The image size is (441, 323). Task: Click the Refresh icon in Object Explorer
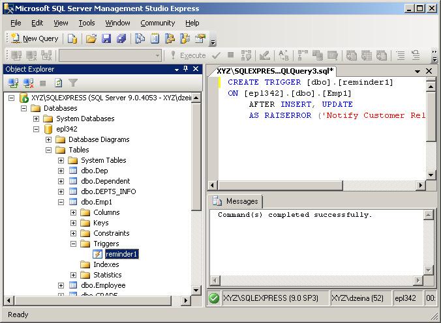click(58, 83)
